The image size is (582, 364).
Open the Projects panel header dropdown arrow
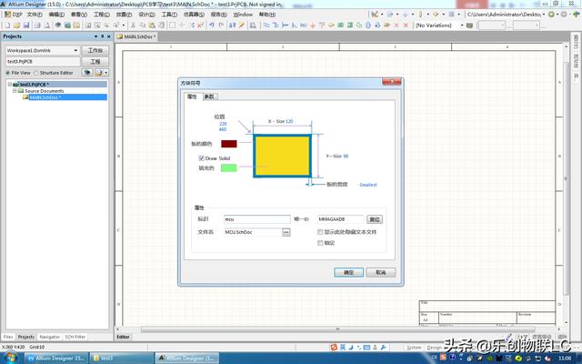(x=95, y=36)
